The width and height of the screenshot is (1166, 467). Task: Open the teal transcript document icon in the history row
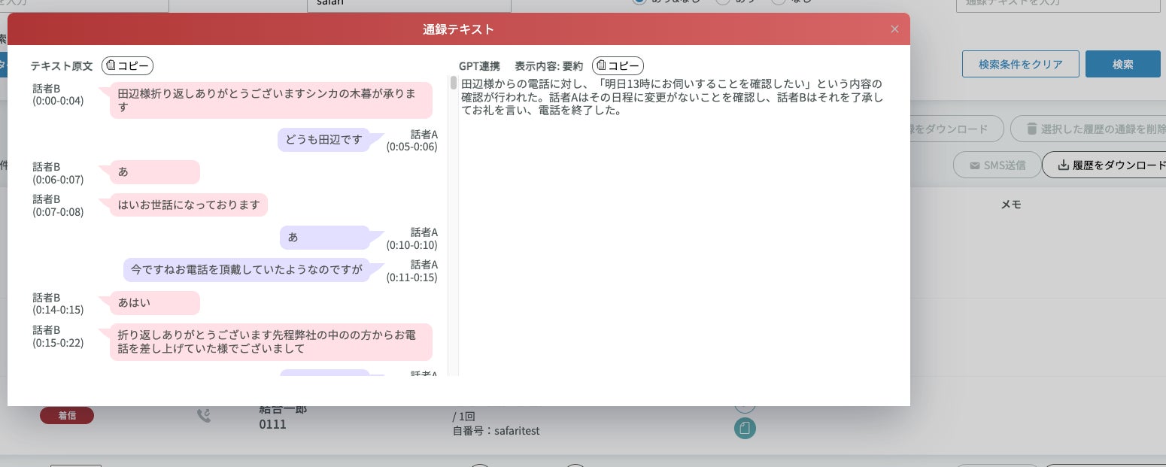(x=745, y=429)
